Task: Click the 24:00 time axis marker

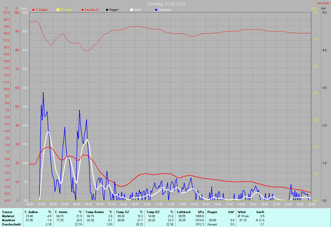Action: tap(311, 204)
